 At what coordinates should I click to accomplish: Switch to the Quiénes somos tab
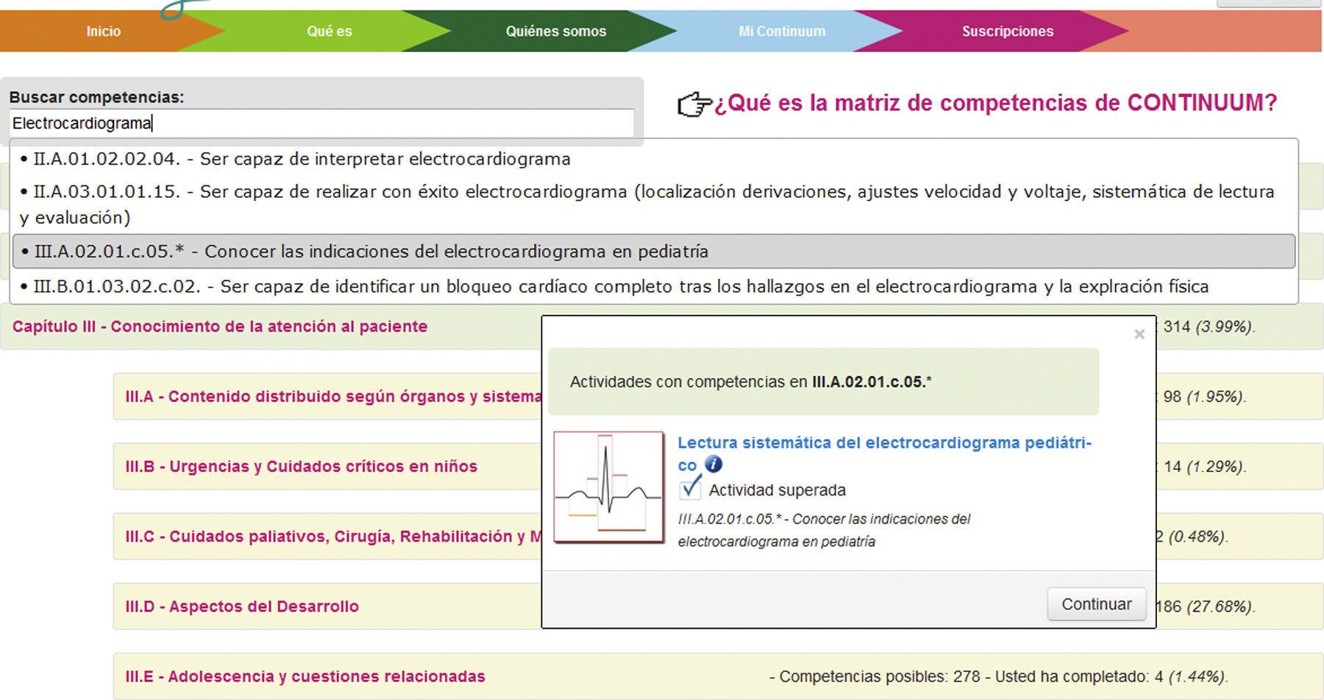click(555, 32)
